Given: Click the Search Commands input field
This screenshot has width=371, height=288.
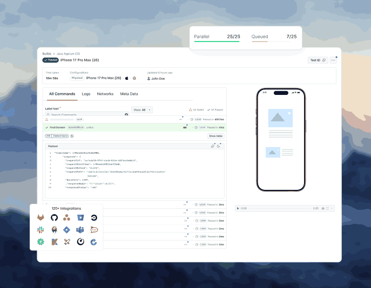Looking at the screenshot, I should click(87, 114).
